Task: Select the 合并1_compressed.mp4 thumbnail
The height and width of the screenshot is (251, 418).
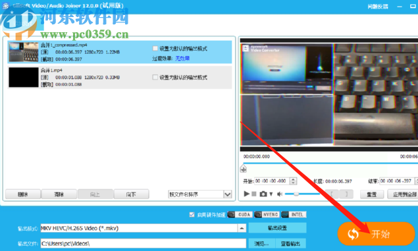Action: (x=24, y=52)
